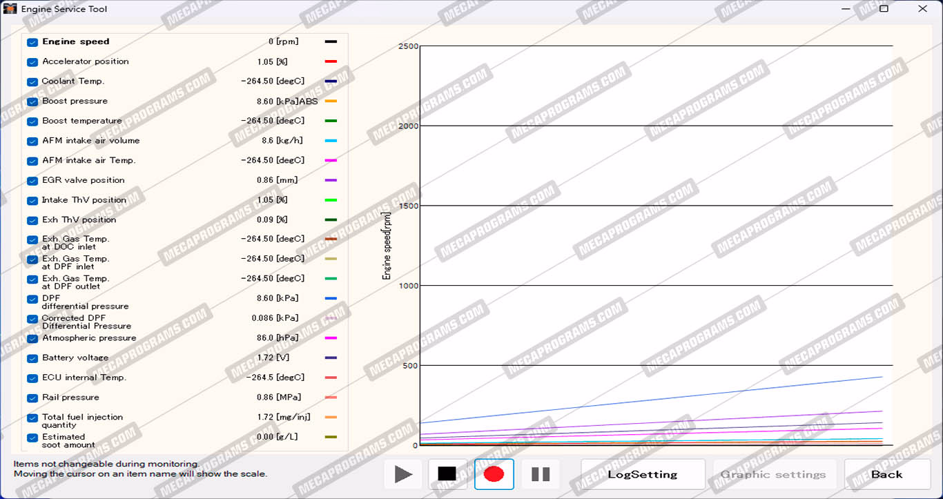This screenshot has width=943, height=499.
Task: Toggle the Rail pressure checkbox
Action: click(32, 398)
